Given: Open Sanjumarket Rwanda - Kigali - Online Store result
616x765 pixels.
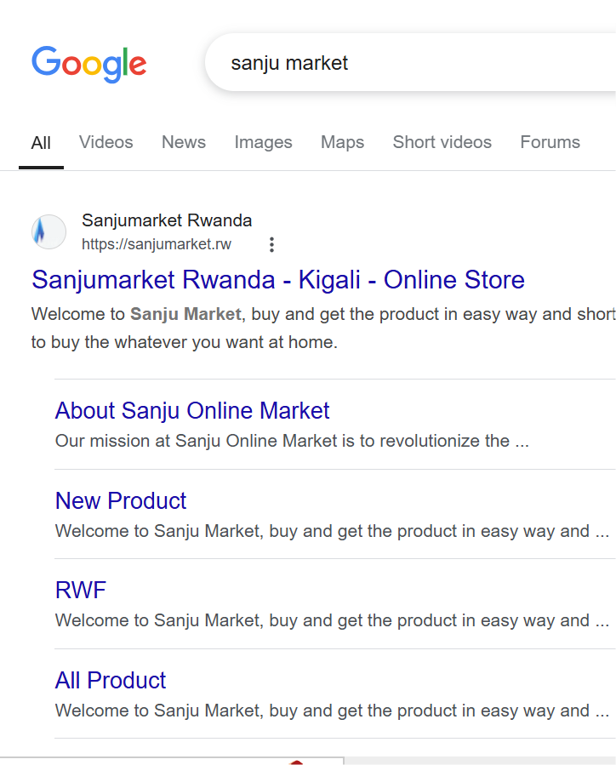Looking at the screenshot, I should 278,280.
